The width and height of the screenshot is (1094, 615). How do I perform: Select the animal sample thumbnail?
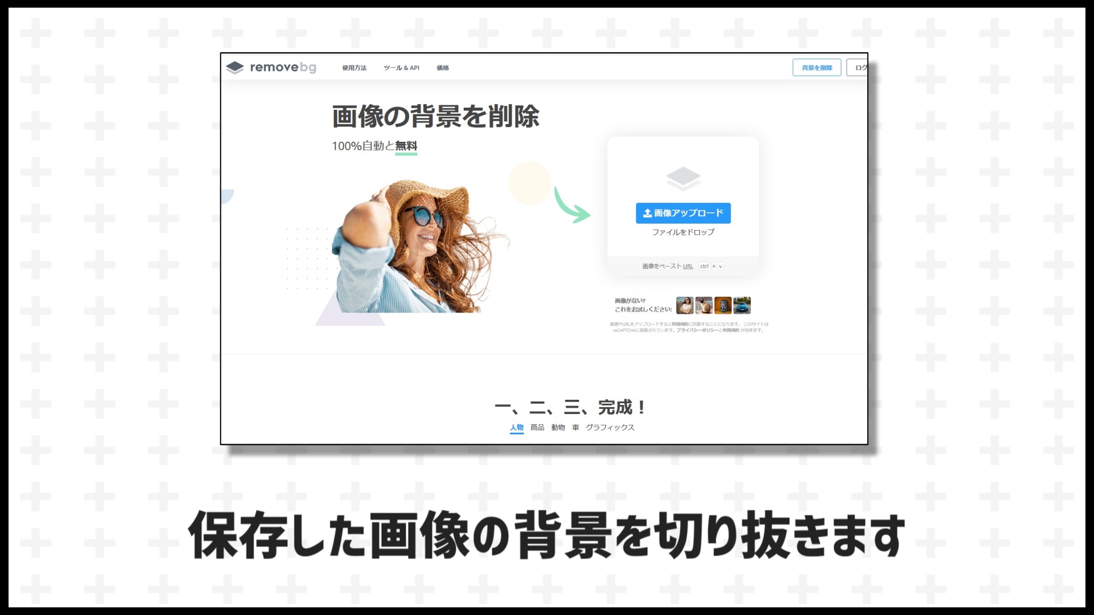pyautogui.click(x=702, y=304)
